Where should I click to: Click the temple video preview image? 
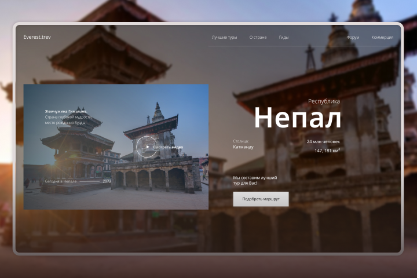point(116,147)
